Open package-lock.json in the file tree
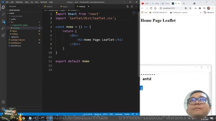 click(18, 40)
